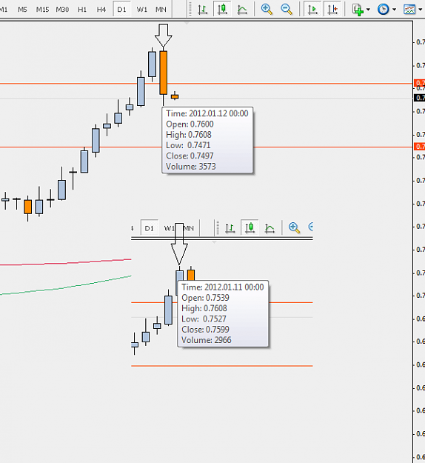Click 'Low: 0.7527' tooltip text
The width and height of the screenshot is (425, 463).
coord(204,319)
